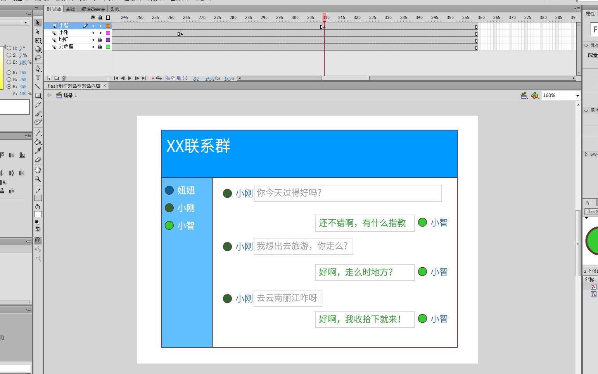Go to the last frame
Screen dimensions: 598x374
[144, 78]
